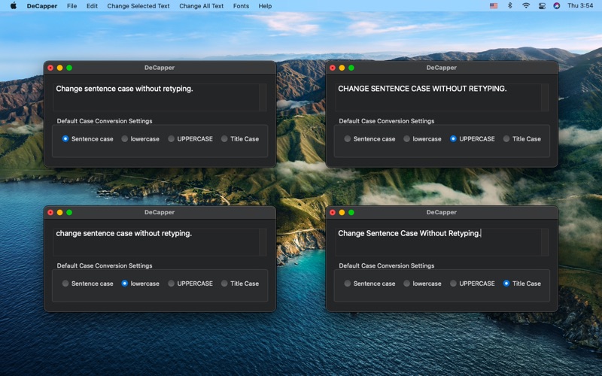Image resolution: width=602 pixels, height=376 pixels.
Task: Open the Change Selected Text menu
Action: 138,6
